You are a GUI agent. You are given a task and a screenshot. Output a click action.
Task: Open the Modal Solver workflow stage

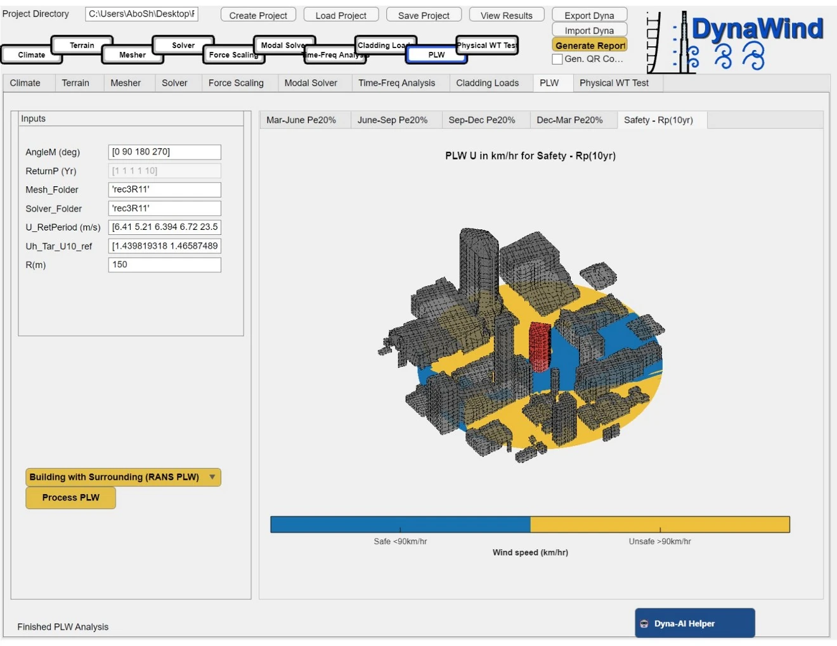283,45
